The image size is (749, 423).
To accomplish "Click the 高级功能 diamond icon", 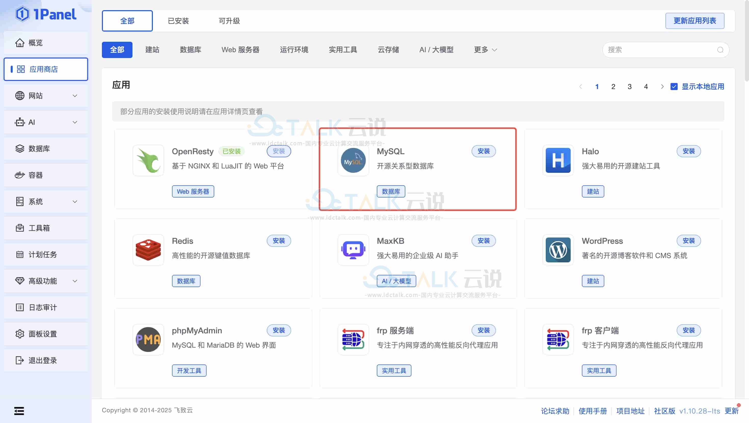I will point(20,281).
